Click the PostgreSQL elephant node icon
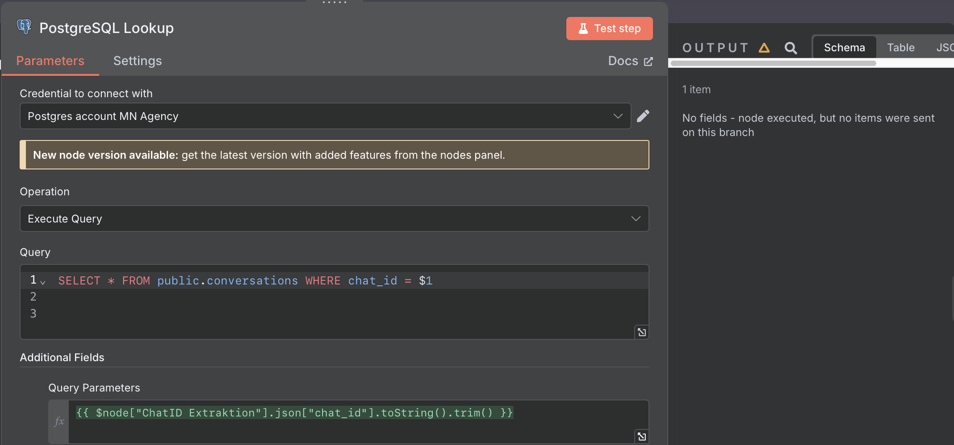This screenshot has height=445, width=954. point(24,27)
